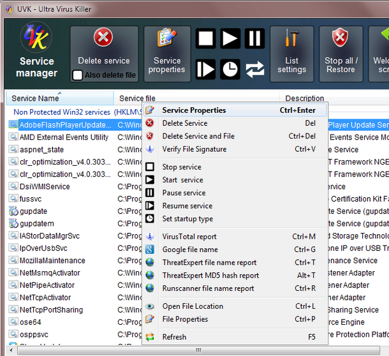
Task: Choose Start service in the context menu
Action: coord(235,180)
